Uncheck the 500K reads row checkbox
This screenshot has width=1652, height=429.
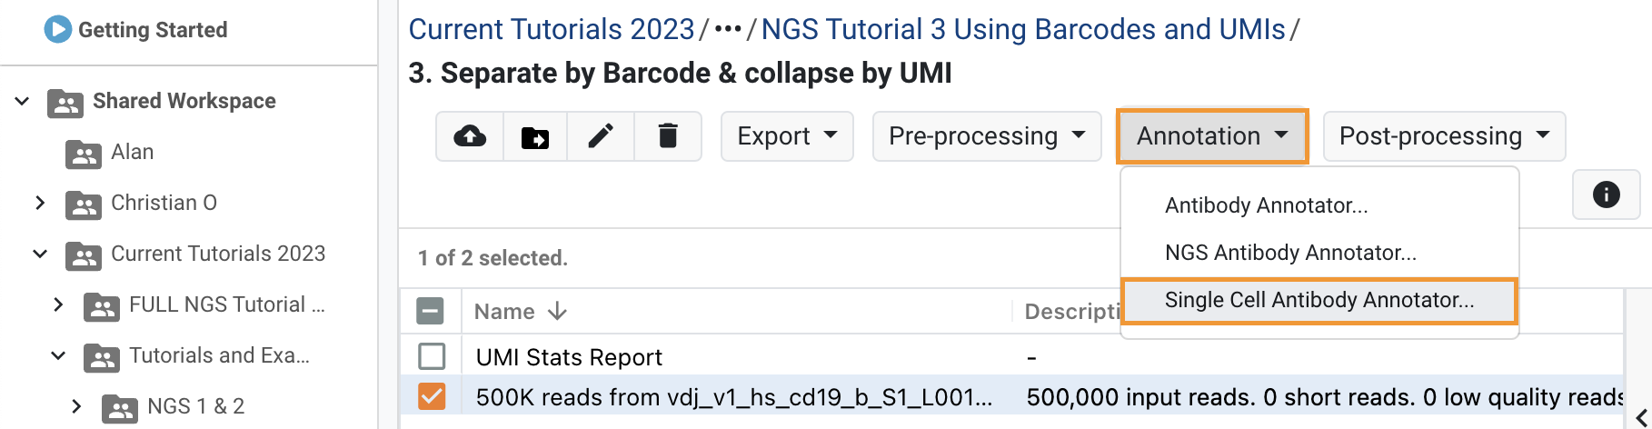point(432,397)
